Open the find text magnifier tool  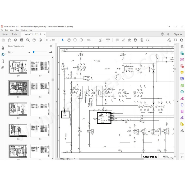tap(28, 40)
